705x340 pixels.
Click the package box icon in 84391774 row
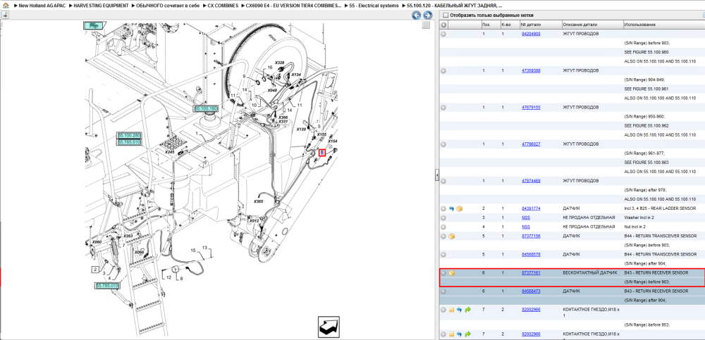460,208
